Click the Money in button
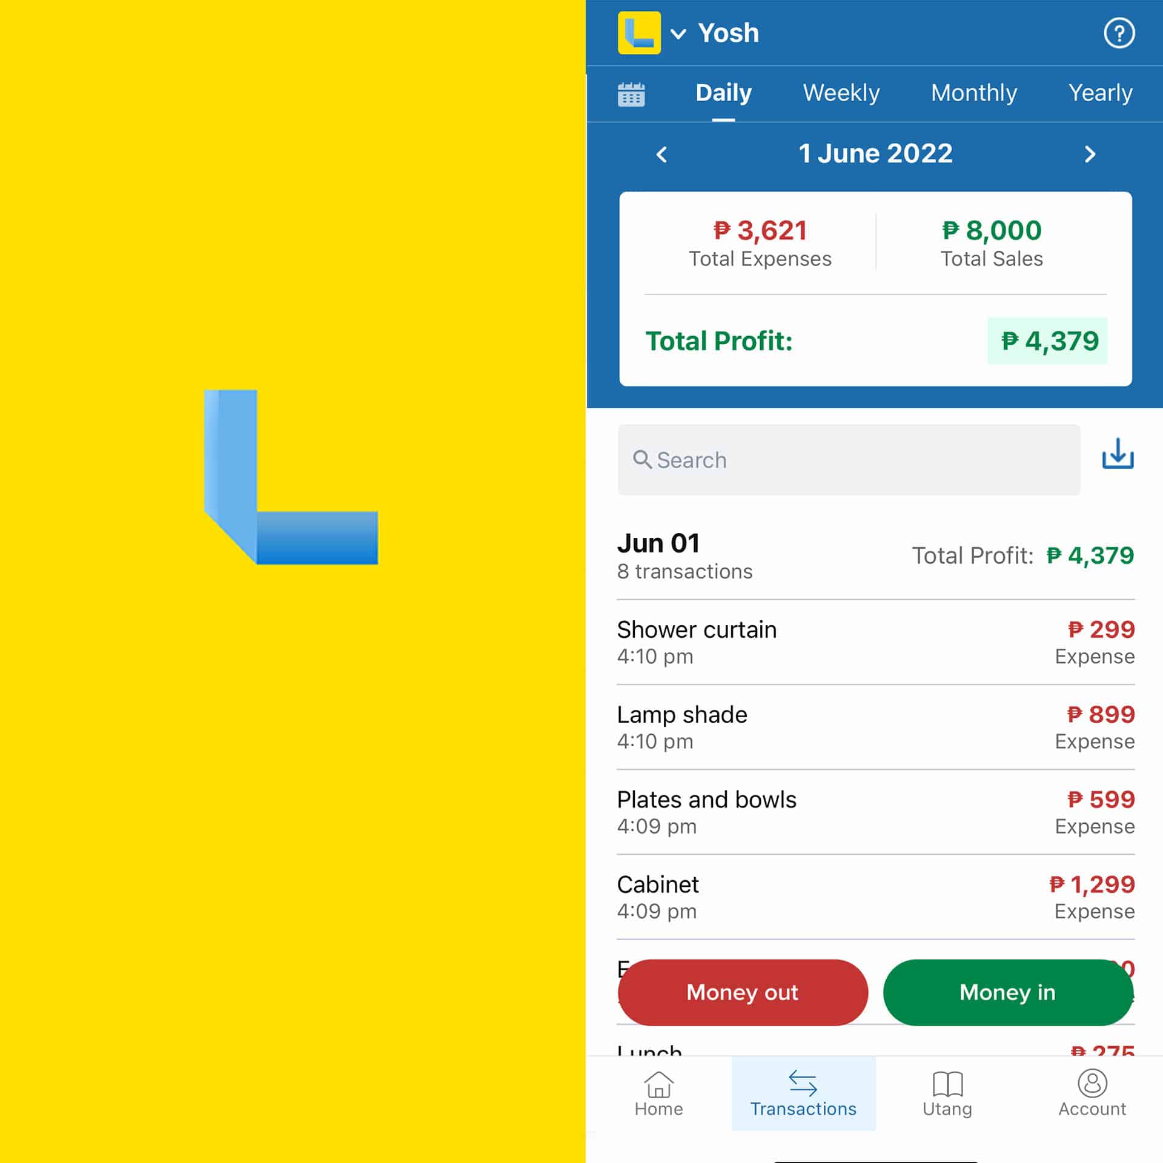 [1007, 992]
